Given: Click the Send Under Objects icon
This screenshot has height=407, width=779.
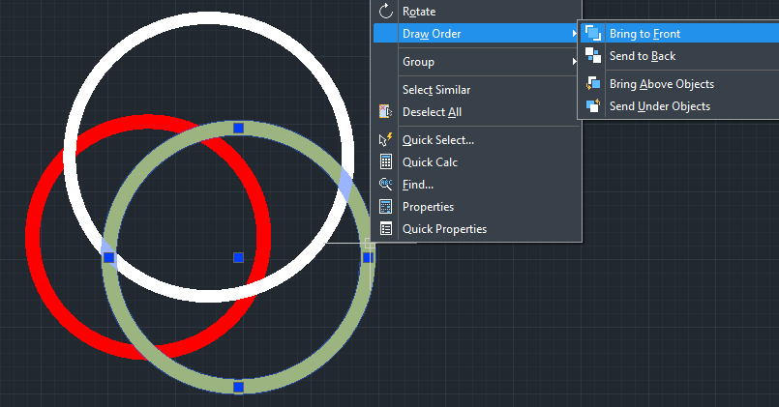Looking at the screenshot, I should (x=592, y=105).
